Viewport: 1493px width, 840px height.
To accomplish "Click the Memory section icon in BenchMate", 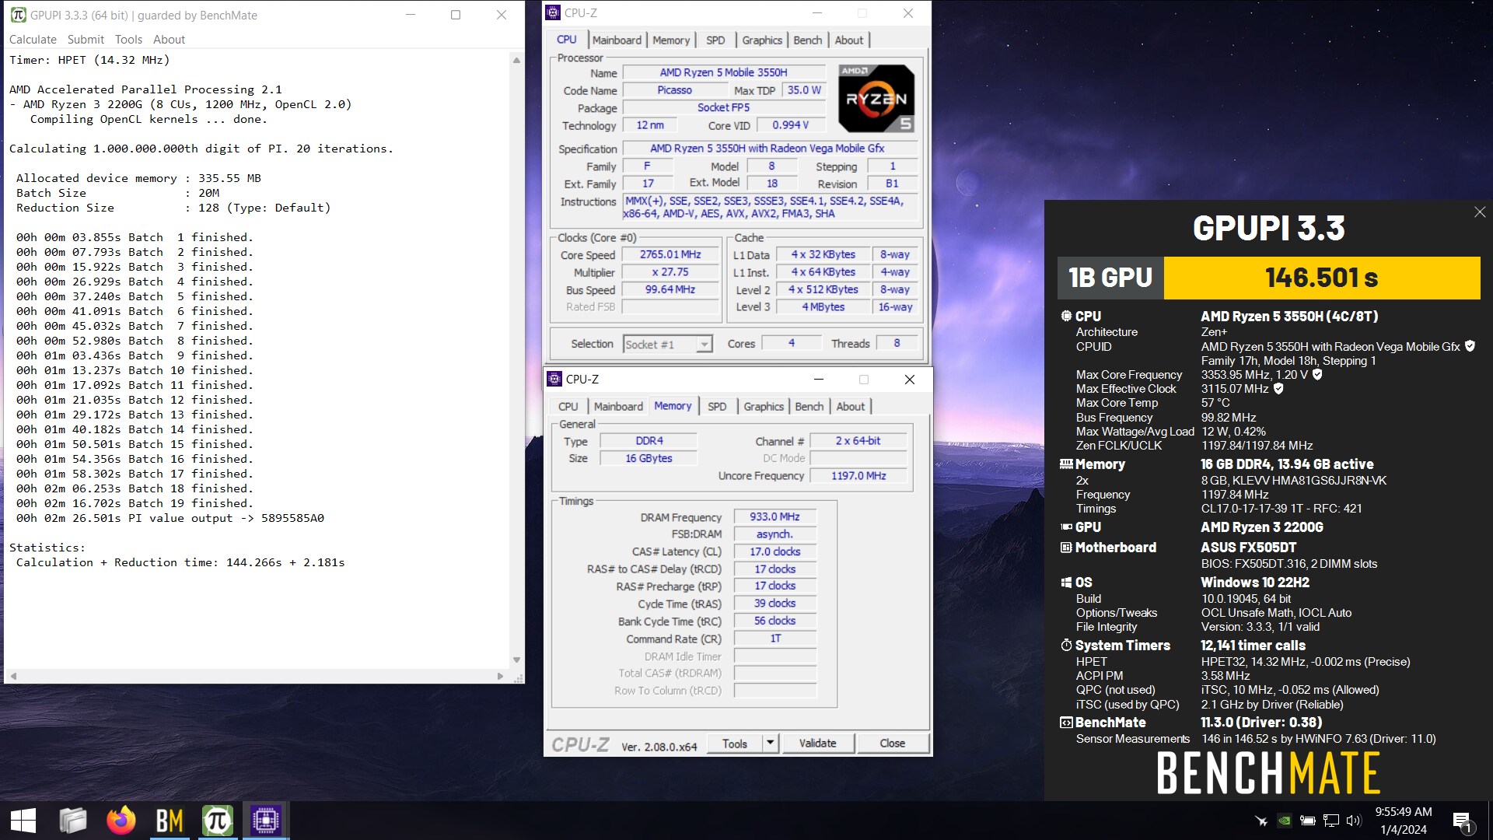I will tap(1066, 464).
